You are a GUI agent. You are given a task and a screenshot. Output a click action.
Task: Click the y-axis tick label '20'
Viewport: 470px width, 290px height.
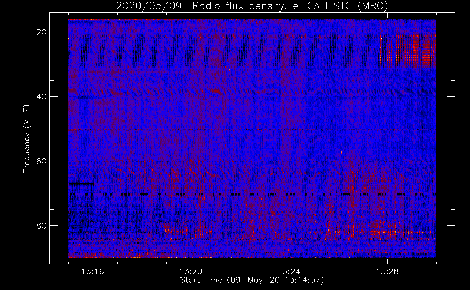click(x=42, y=32)
